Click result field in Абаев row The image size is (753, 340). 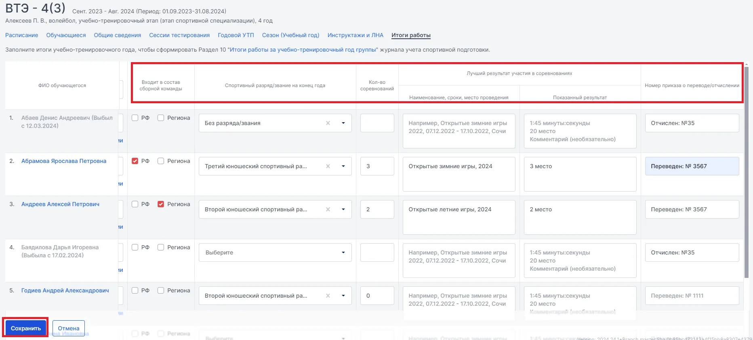(580, 131)
